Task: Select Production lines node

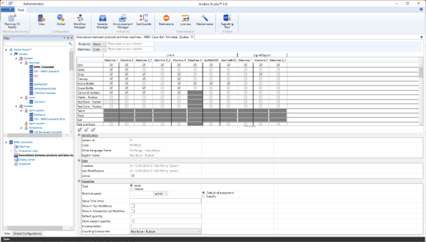Action: tap(28, 151)
